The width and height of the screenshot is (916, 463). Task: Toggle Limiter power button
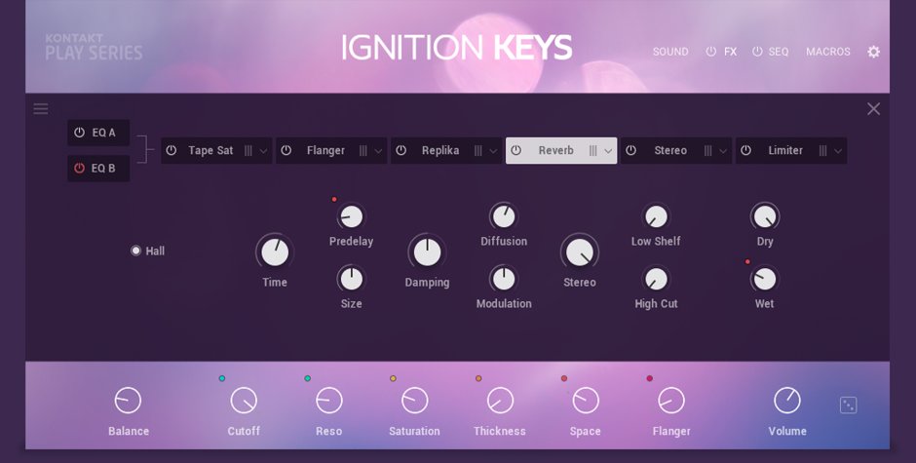click(x=746, y=150)
